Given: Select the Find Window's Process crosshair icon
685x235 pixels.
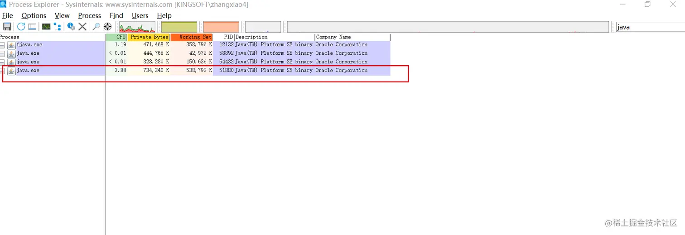Looking at the screenshot, I should pyautogui.click(x=107, y=27).
